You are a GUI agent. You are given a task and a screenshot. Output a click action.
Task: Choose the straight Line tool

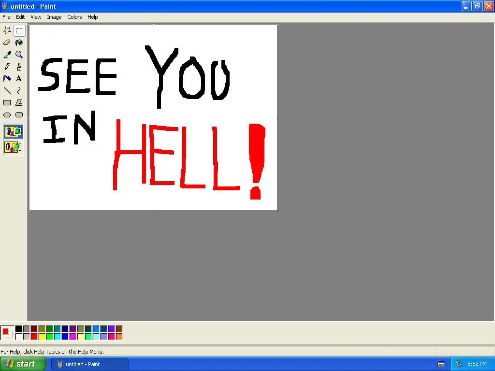coord(7,90)
